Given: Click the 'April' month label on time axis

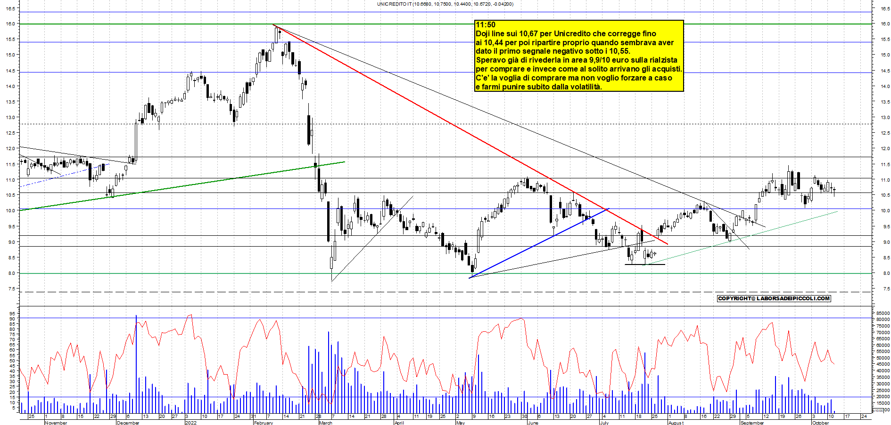Looking at the screenshot, I should click(x=399, y=423).
